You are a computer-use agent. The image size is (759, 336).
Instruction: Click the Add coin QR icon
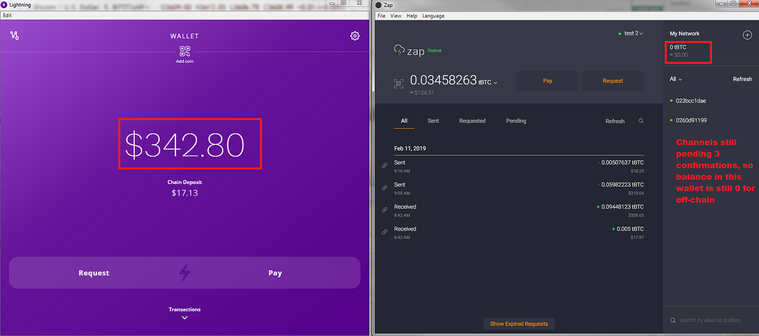[185, 51]
